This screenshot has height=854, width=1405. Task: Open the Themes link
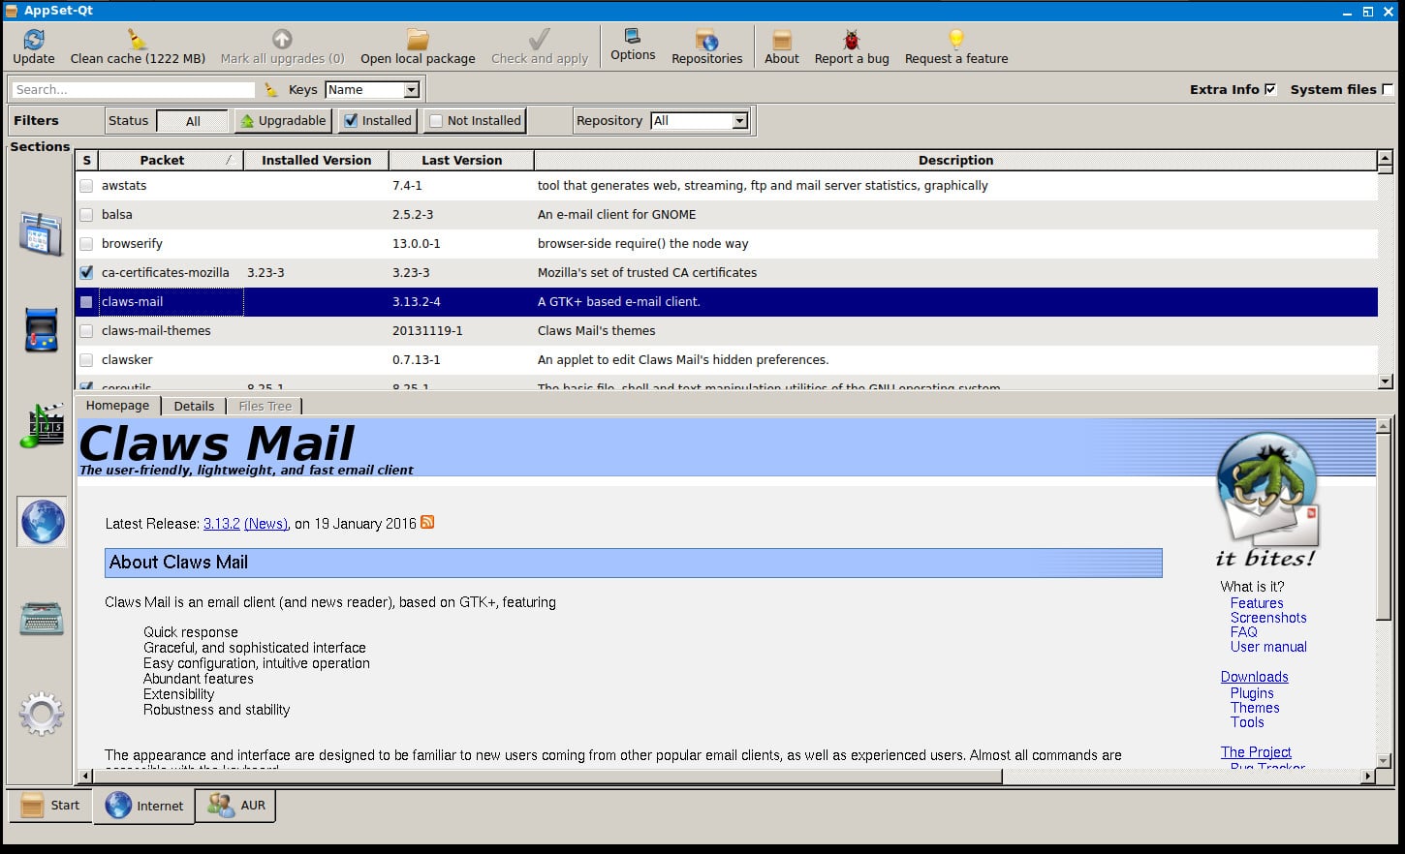click(1255, 708)
